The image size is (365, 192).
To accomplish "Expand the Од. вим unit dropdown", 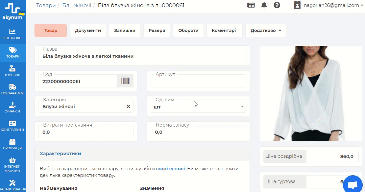I will [x=242, y=107].
